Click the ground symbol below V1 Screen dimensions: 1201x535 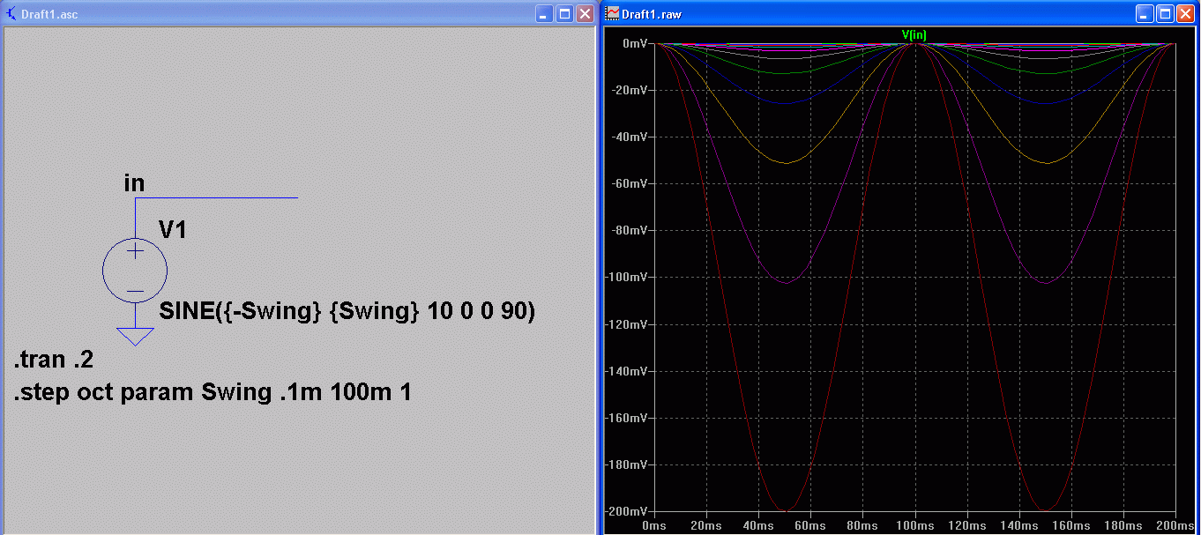135,336
